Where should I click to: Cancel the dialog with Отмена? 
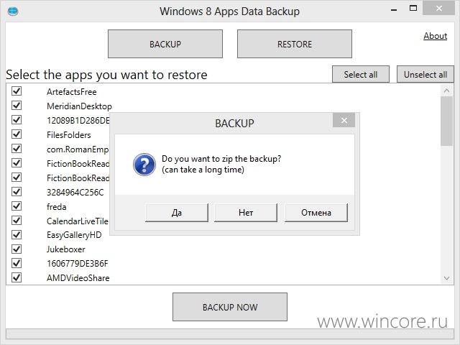click(316, 213)
